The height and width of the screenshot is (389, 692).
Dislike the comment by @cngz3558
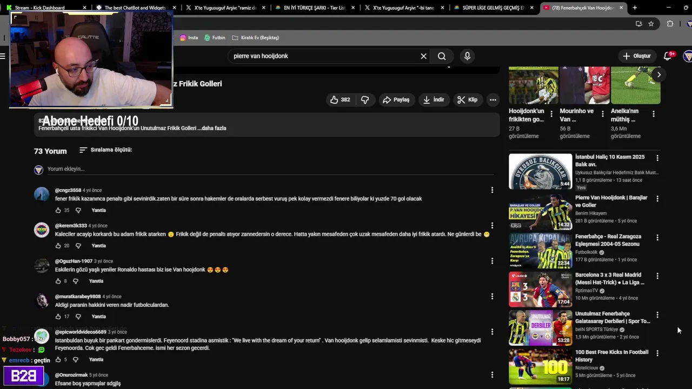[x=78, y=210]
